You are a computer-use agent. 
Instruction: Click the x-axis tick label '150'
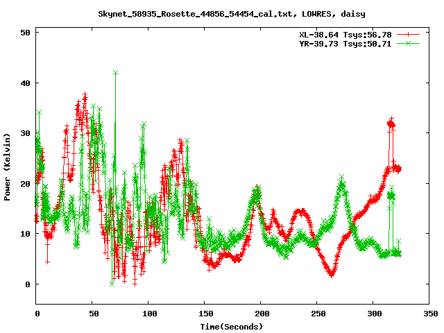[206, 314]
